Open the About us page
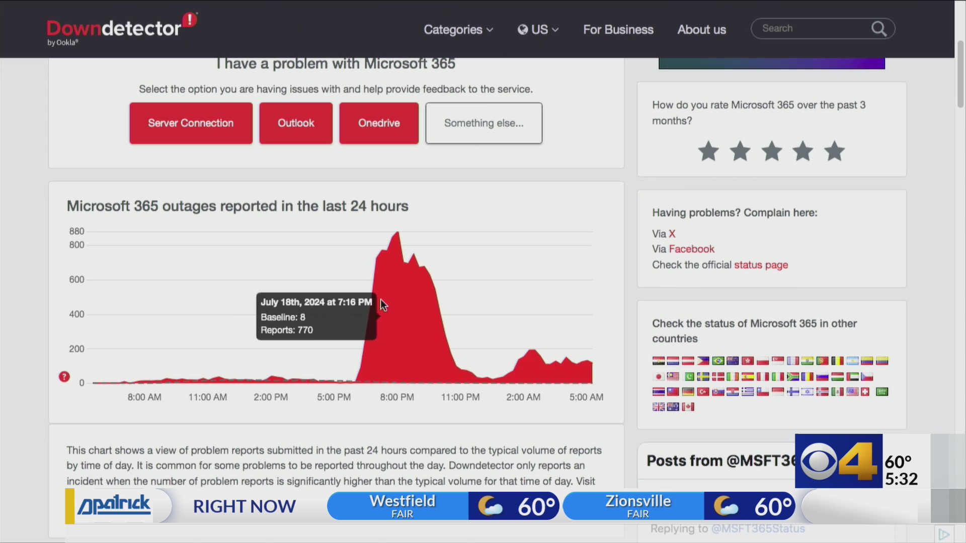This screenshot has width=966, height=543. [701, 29]
